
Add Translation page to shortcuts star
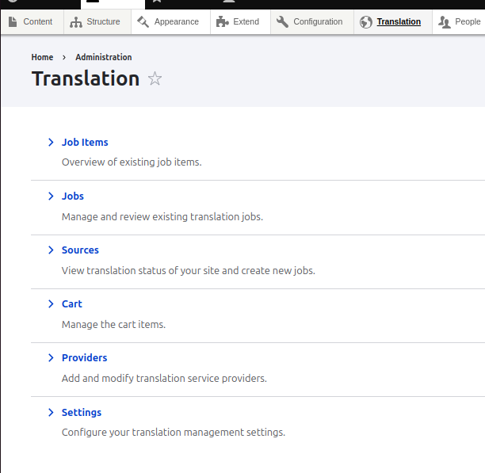click(155, 78)
